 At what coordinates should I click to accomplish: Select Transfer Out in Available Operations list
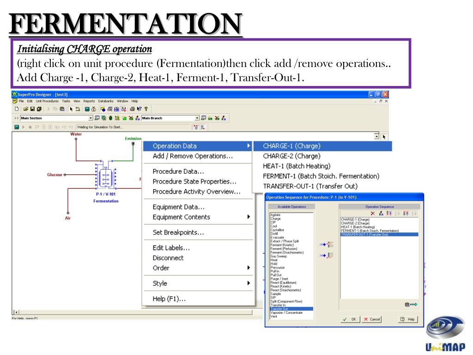pyautogui.click(x=291, y=309)
